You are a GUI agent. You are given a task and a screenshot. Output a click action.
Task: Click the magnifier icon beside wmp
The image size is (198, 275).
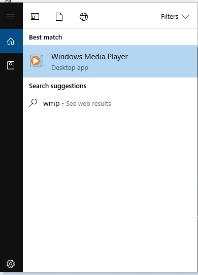point(33,103)
